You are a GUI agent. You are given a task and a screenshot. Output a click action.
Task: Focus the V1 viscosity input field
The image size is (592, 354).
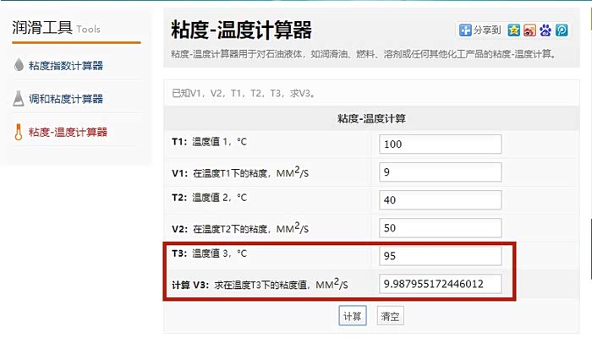pos(441,172)
